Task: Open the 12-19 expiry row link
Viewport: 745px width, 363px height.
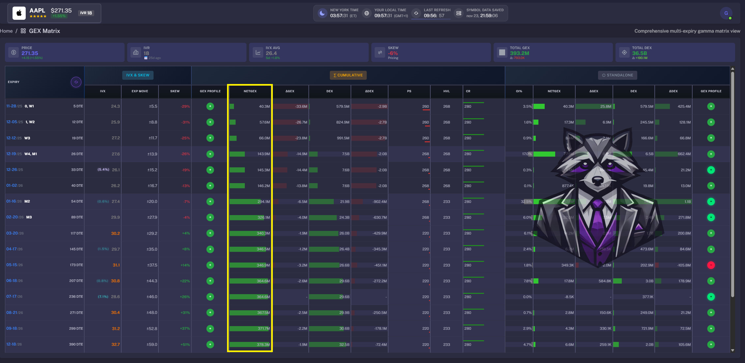Action: click(11, 154)
